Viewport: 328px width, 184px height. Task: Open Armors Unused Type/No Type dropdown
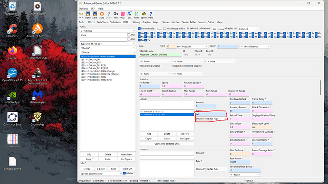click(x=211, y=169)
